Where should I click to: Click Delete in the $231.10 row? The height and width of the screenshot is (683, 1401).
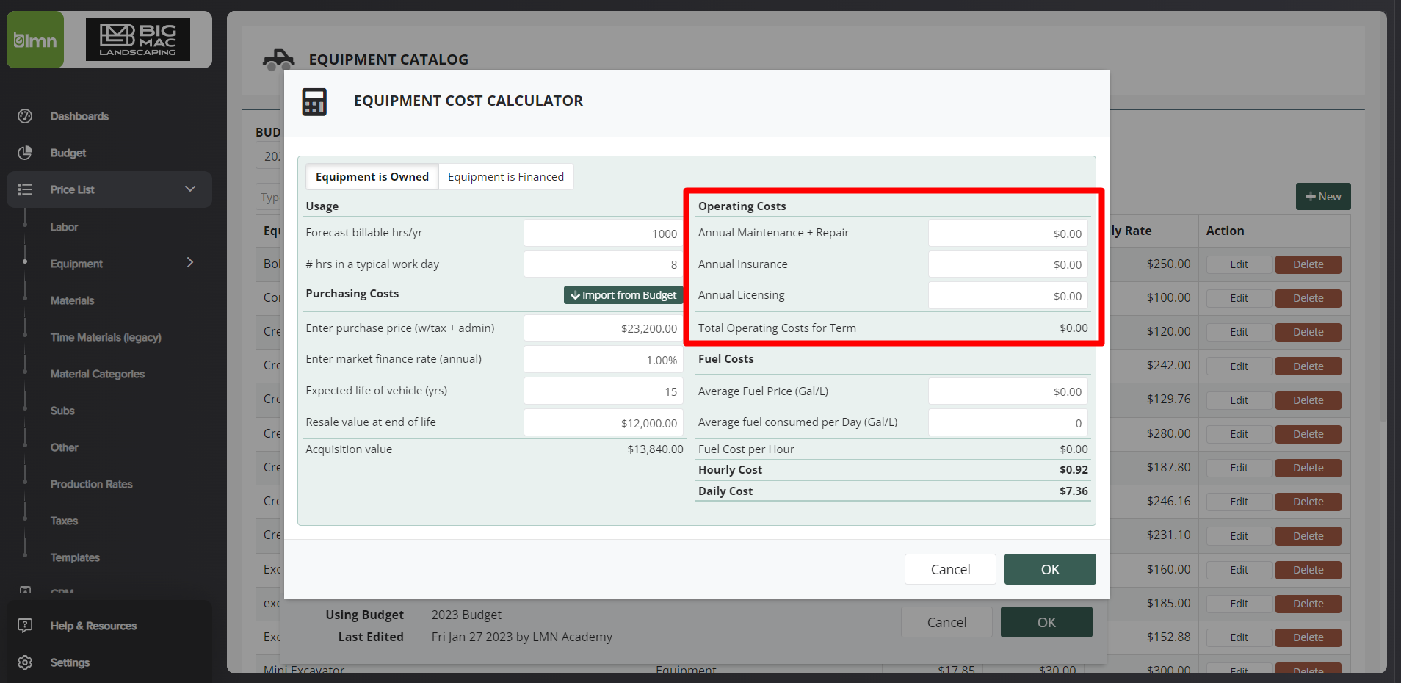point(1308,536)
